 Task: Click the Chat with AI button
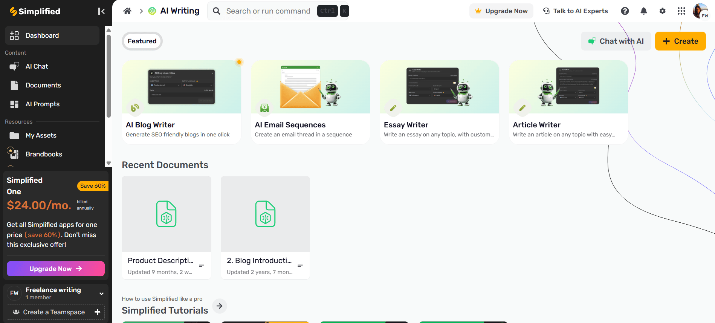[616, 41]
